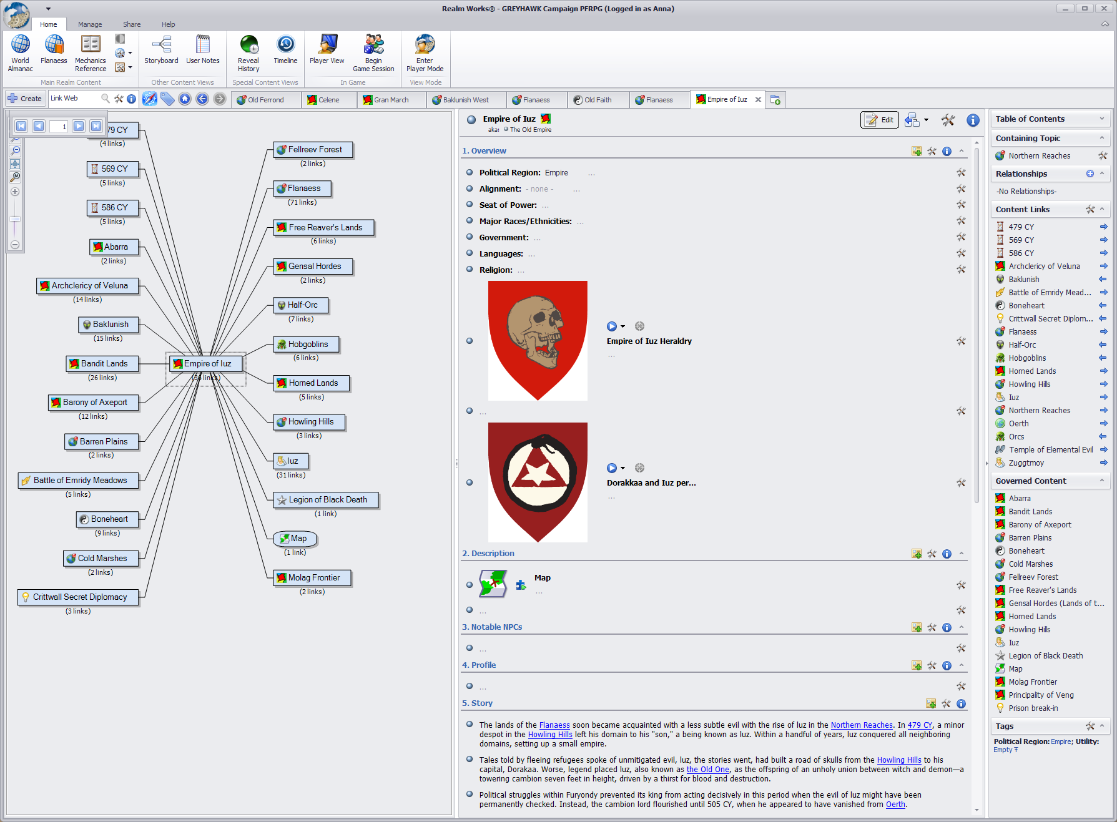Toggle reveal circle for Political Region
Viewport: 1117px width, 822px height.
[470, 173]
